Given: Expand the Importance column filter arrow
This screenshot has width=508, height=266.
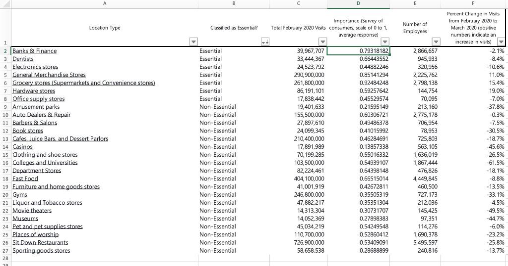Looking at the screenshot, I should [385, 42].
